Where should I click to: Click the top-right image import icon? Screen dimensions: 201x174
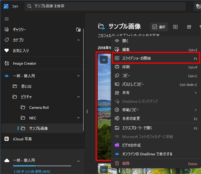198,6
